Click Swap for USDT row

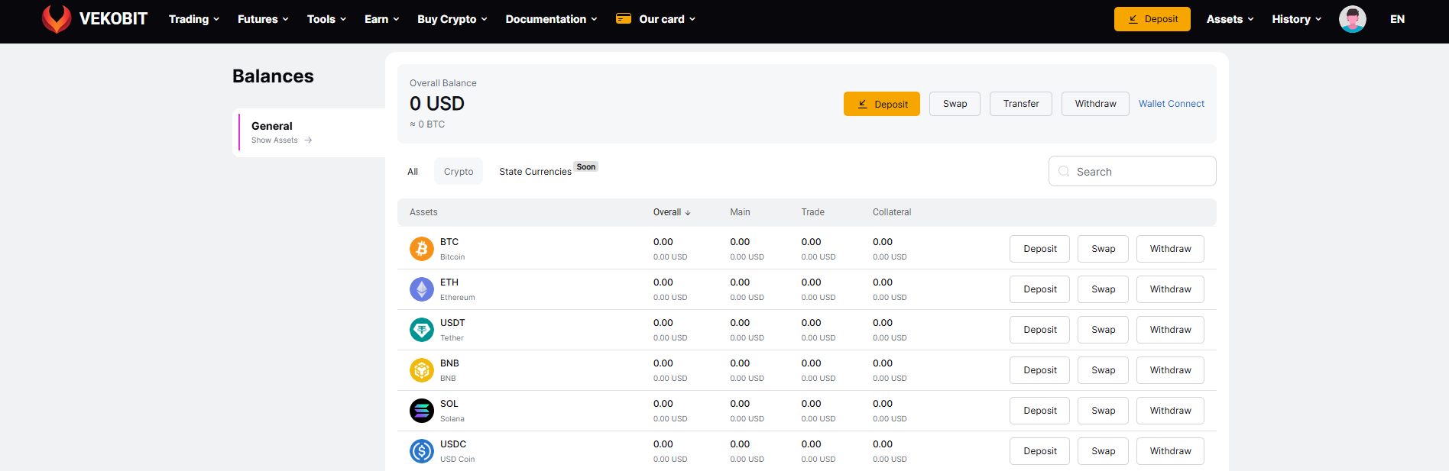[1103, 330]
